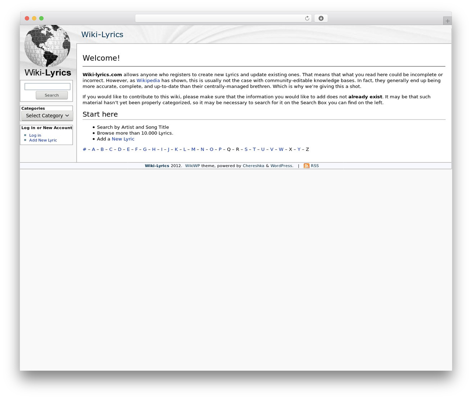
Task: Browse lyrics starting with letter Y
Action: [299, 149]
